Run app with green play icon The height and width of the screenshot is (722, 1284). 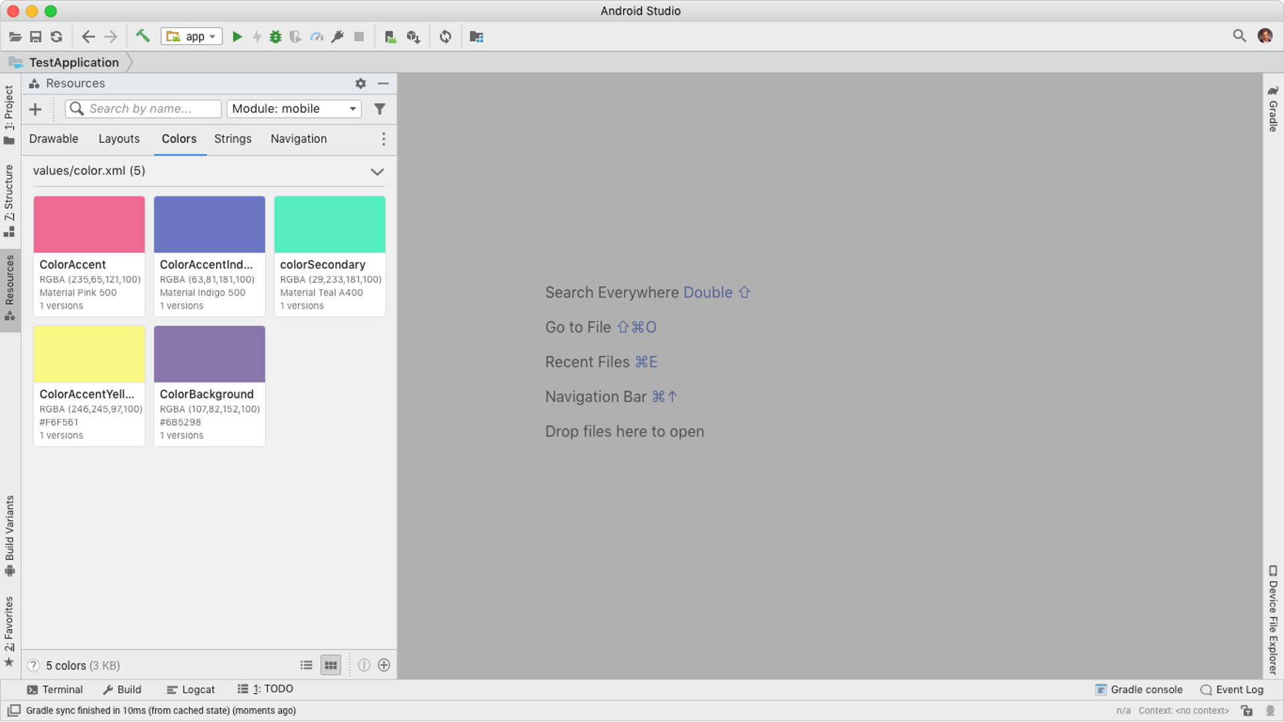point(237,37)
